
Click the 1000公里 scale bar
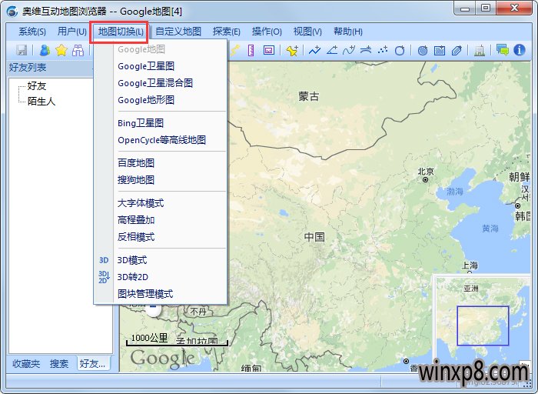[177, 339]
